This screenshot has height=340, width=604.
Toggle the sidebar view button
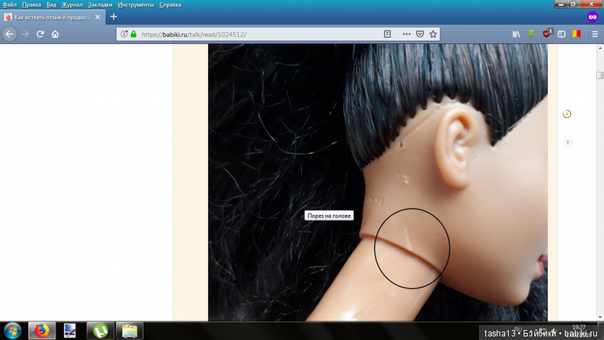click(x=561, y=33)
